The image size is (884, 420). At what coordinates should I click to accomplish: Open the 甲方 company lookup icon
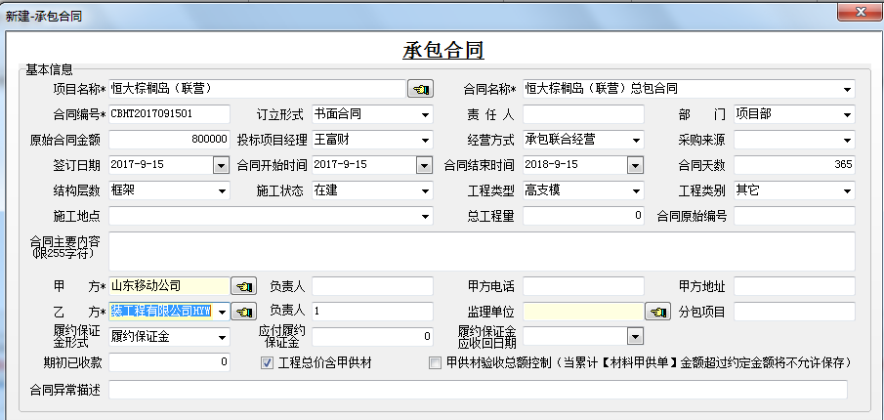242,286
